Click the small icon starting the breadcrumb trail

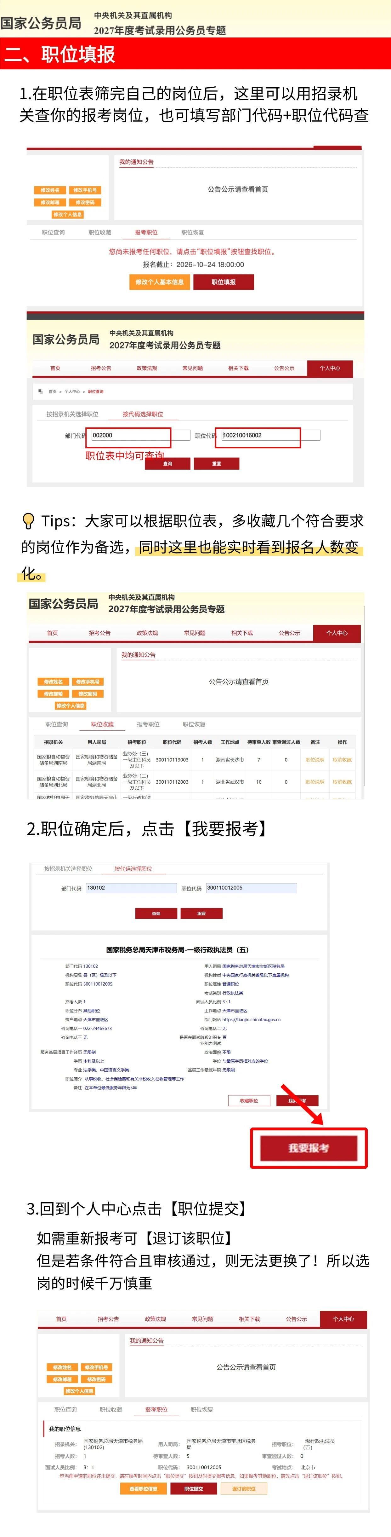[41, 391]
